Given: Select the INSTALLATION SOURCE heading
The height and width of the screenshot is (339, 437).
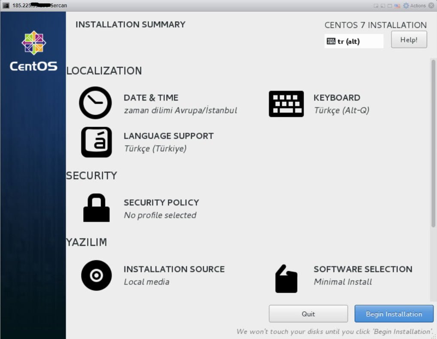Looking at the screenshot, I should 174,269.
